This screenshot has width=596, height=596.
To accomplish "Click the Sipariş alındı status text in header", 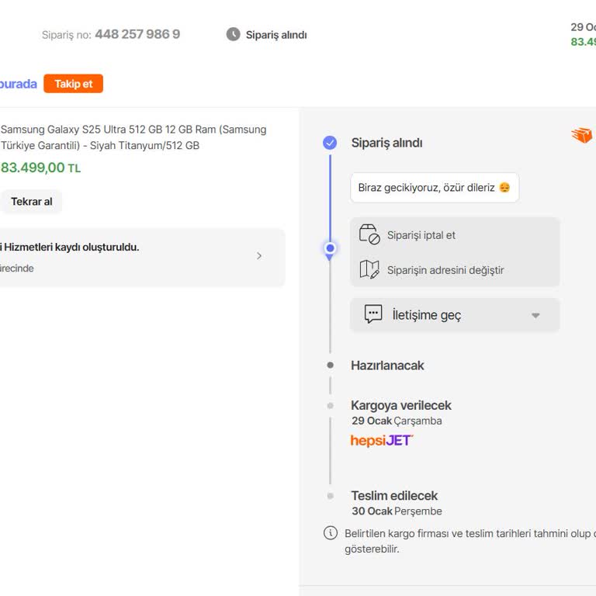I will click(x=276, y=35).
